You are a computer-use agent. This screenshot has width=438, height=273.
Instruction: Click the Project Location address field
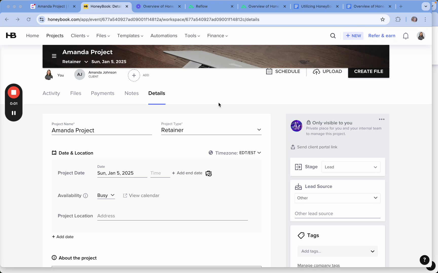[172, 216]
